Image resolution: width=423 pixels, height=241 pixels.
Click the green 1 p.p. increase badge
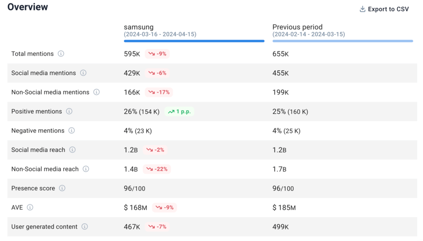click(x=179, y=112)
